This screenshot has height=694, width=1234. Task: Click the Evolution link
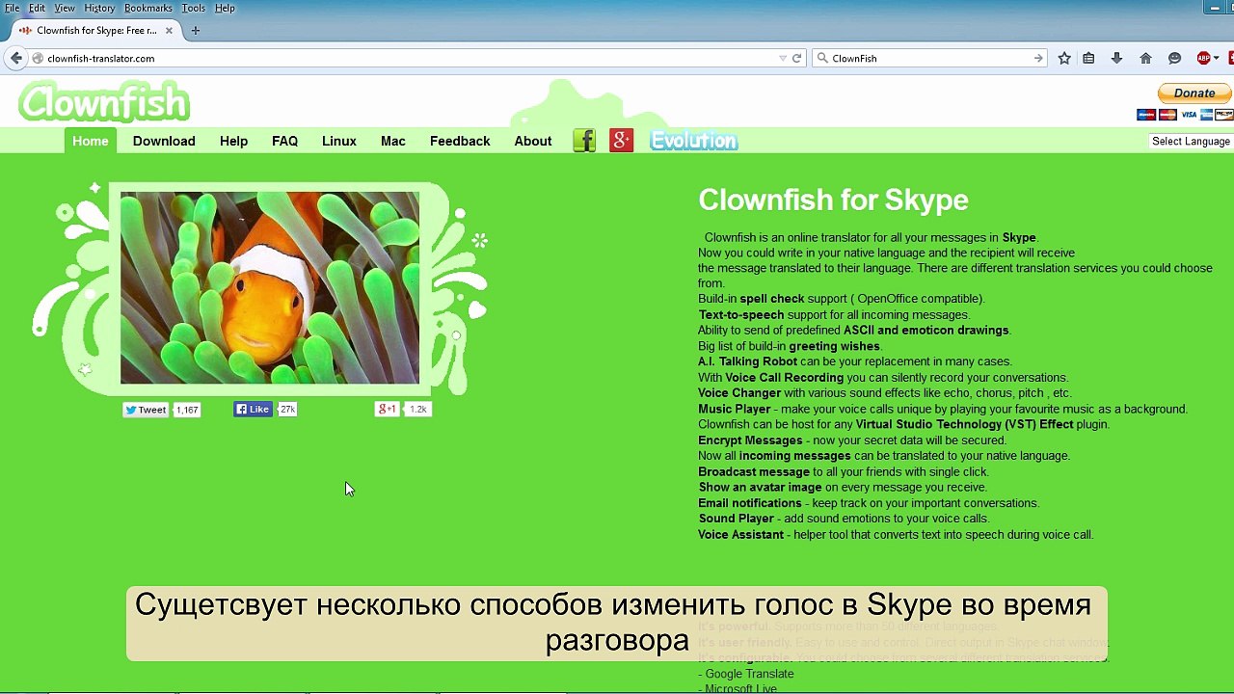[x=694, y=141]
